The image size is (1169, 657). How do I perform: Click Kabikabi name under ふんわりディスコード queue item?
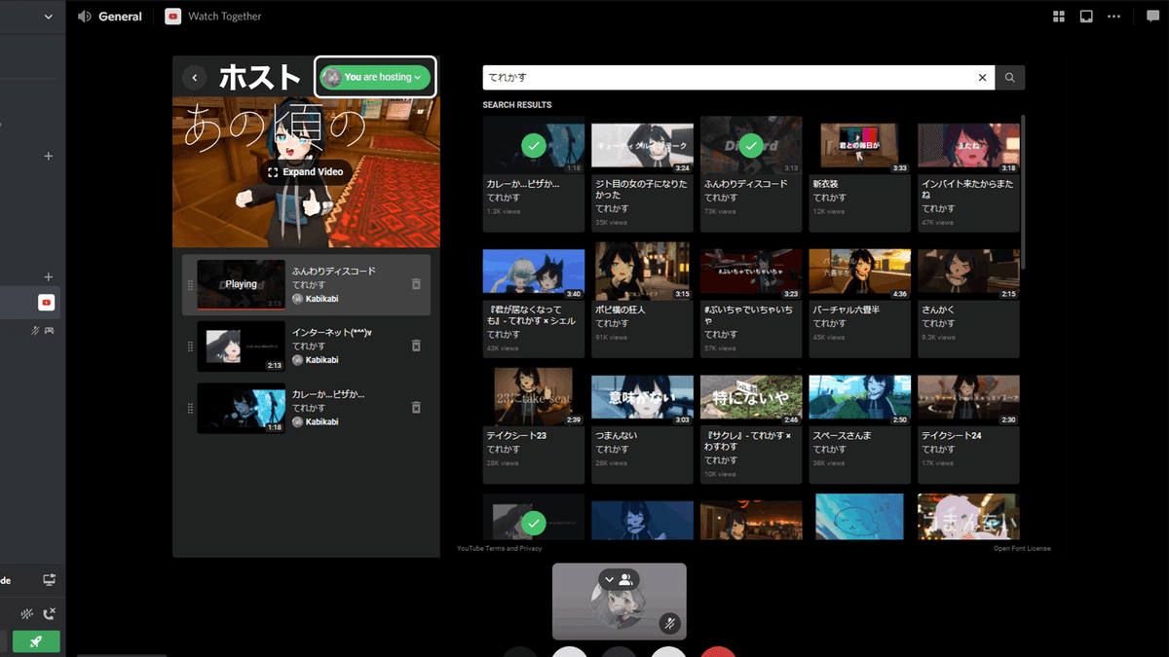pos(321,299)
